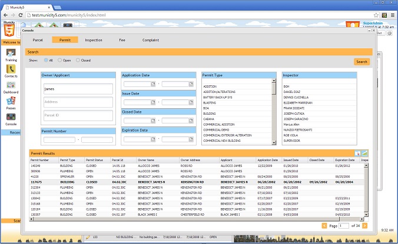The width and height of the screenshot is (398, 244).
Task: Select the Open status radio button
Action: click(58, 61)
